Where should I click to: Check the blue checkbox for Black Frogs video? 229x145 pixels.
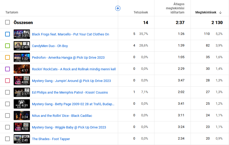pos(7,34)
